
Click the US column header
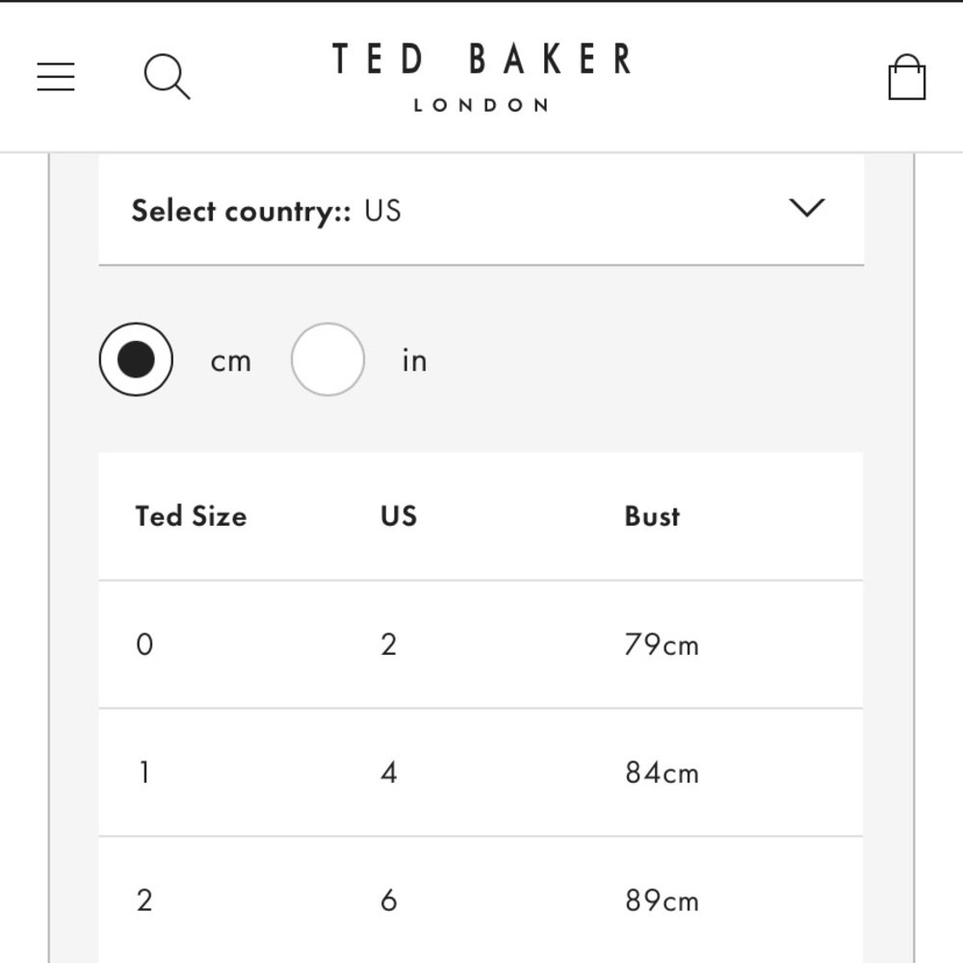pos(399,516)
